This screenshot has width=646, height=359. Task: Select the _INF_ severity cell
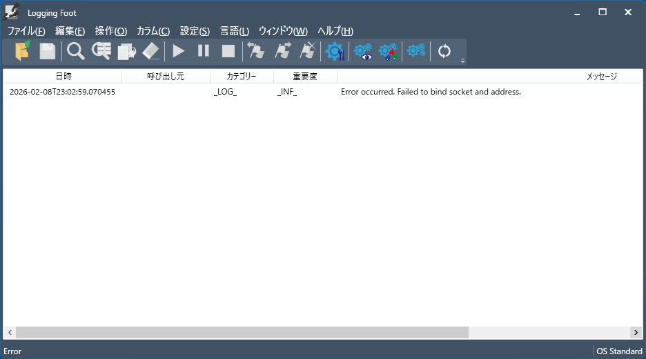tap(286, 92)
